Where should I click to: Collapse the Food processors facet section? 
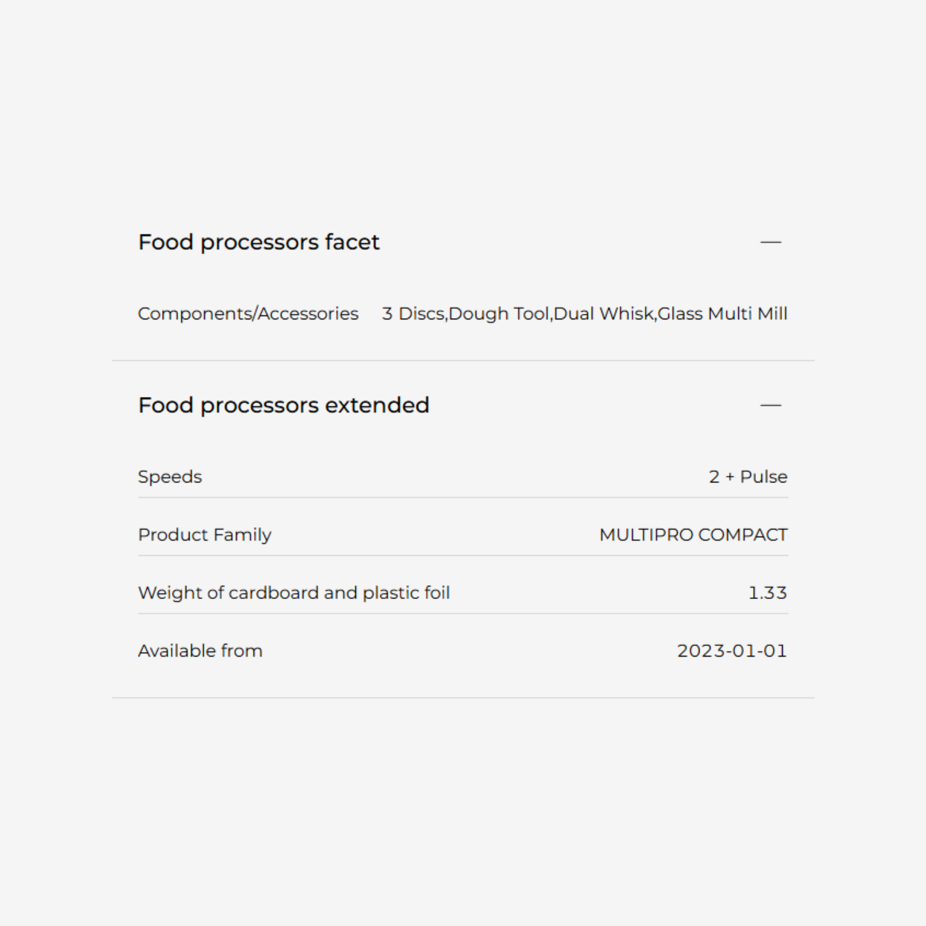pyautogui.click(x=770, y=242)
